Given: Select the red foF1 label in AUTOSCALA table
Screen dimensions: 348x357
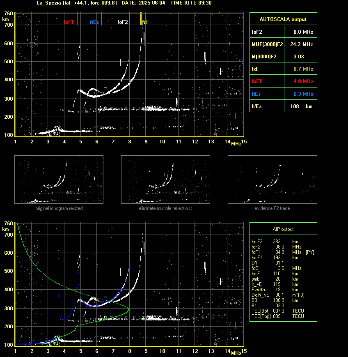Looking at the screenshot, I should (256, 81).
